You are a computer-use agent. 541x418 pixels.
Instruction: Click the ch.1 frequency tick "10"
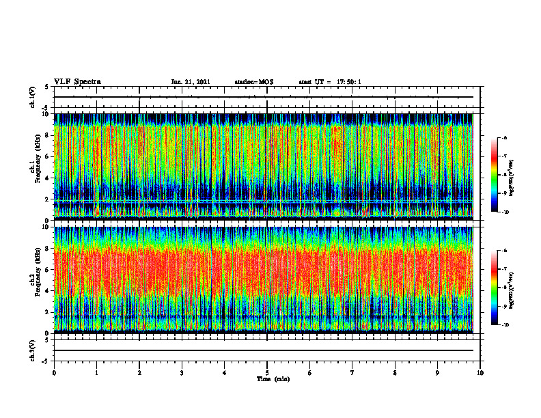(46, 114)
